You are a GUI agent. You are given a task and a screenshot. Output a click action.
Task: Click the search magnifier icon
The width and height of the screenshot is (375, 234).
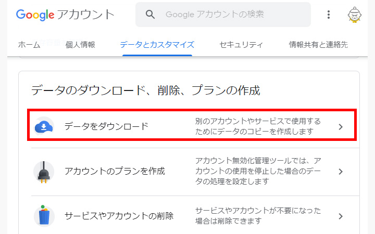(x=150, y=15)
